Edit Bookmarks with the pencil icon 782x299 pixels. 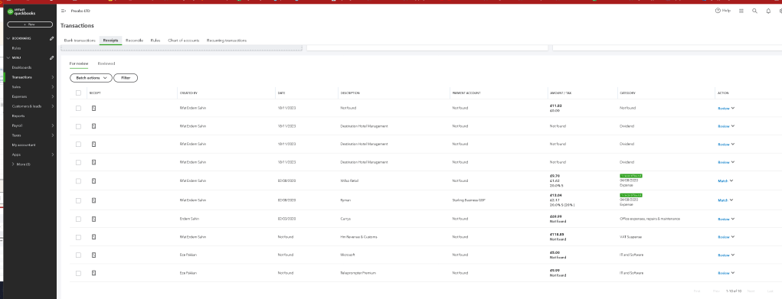tap(52, 38)
